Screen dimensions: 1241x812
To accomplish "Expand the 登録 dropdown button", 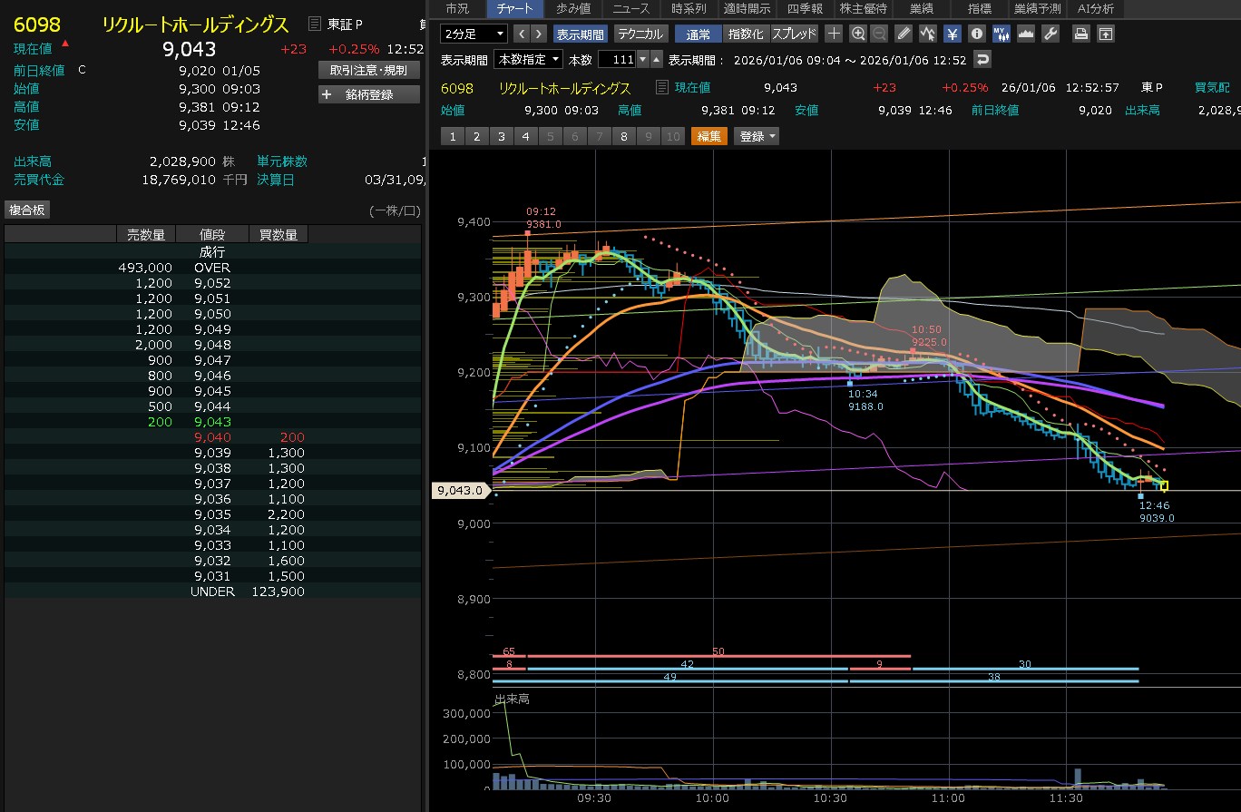I will point(758,136).
